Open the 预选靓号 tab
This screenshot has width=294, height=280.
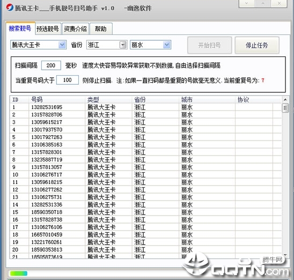click(48, 29)
